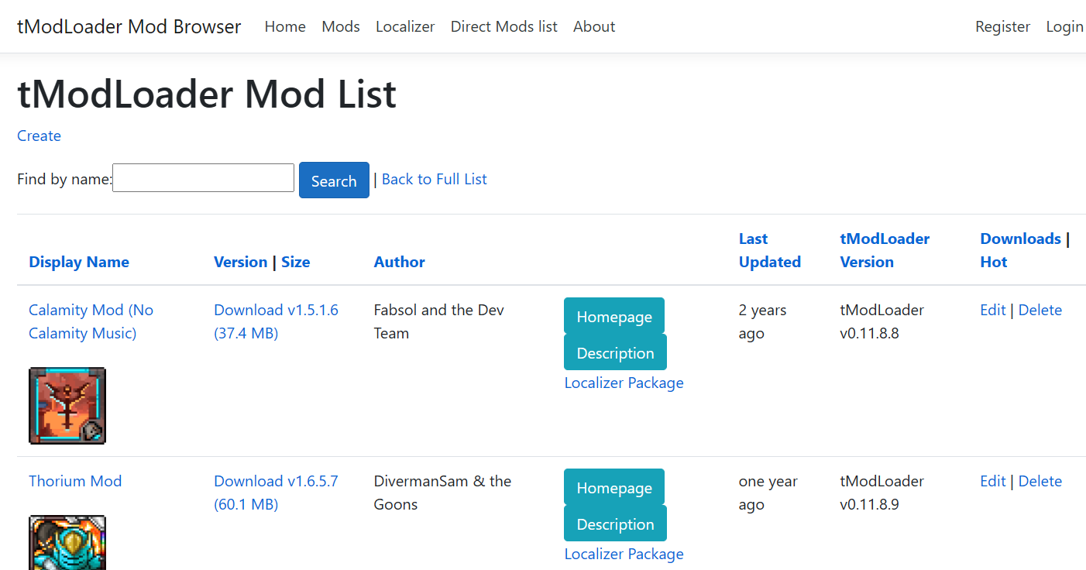This screenshot has height=570, width=1086.
Task: Open the About page
Action: point(593,26)
